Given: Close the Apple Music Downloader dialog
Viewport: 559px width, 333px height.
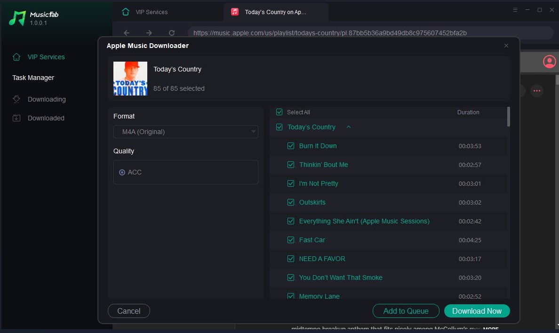Looking at the screenshot, I should pyautogui.click(x=506, y=46).
